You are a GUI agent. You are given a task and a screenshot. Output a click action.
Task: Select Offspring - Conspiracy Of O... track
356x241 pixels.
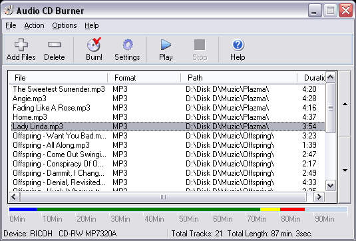pyautogui.click(x=168, y=164)
